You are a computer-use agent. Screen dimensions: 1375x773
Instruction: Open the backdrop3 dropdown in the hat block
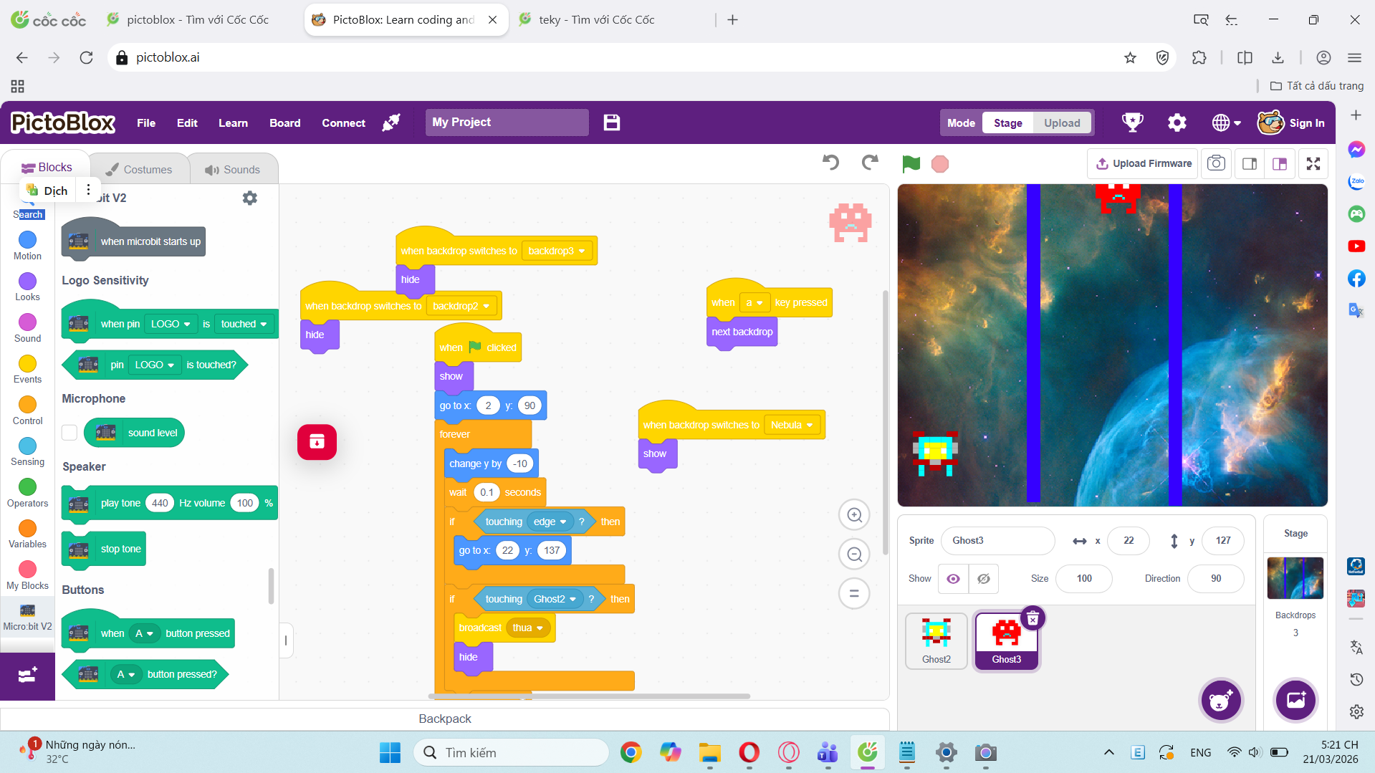(557, 251)
